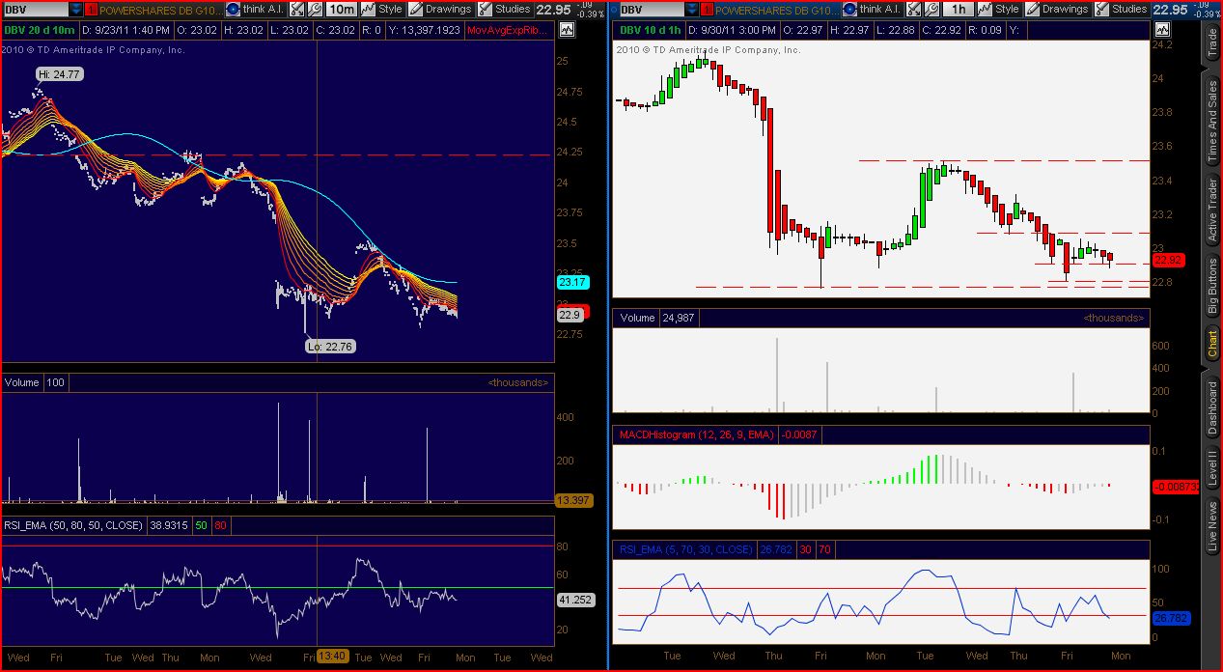Click the <thousands> label in 1h volume panel
Image resolution: width=1223 pixels, height=672 pixels.
(x=1113, y=318)
